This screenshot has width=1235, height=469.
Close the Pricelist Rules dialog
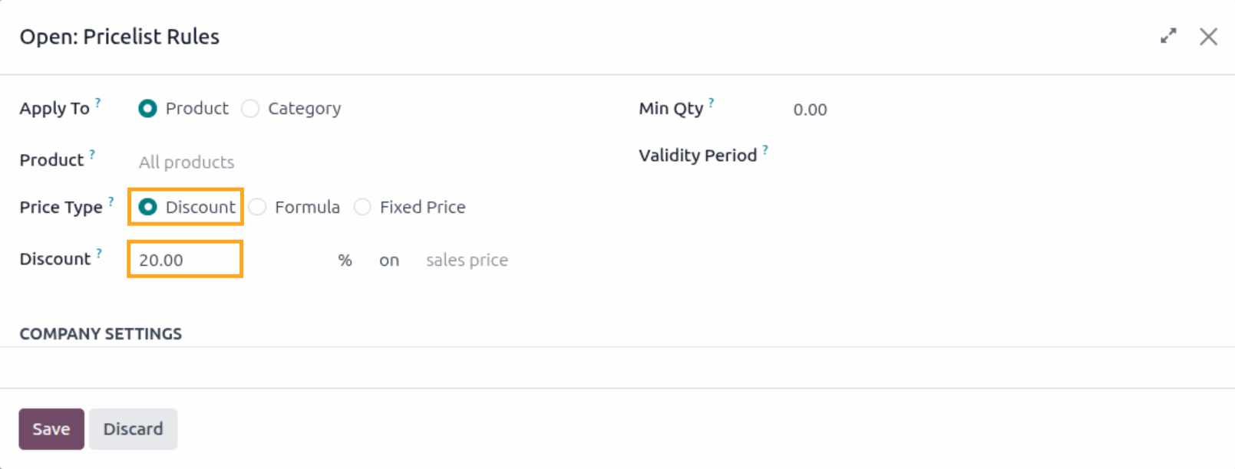1209,36
